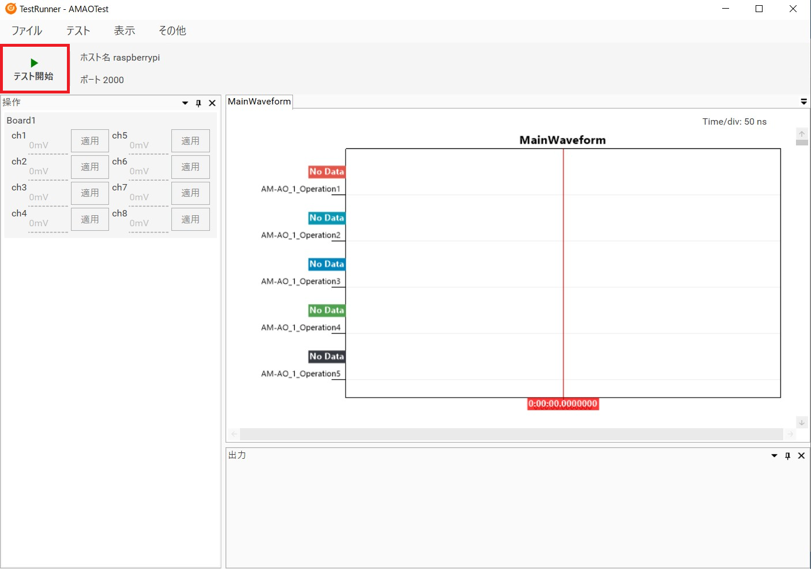Click the down arrow beside the waveform area
This screenshot has width=811, height=569.
(801, 422)
